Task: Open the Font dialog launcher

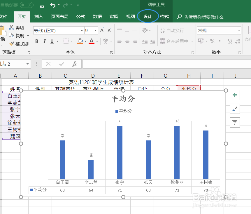Action: pos(111,53)
